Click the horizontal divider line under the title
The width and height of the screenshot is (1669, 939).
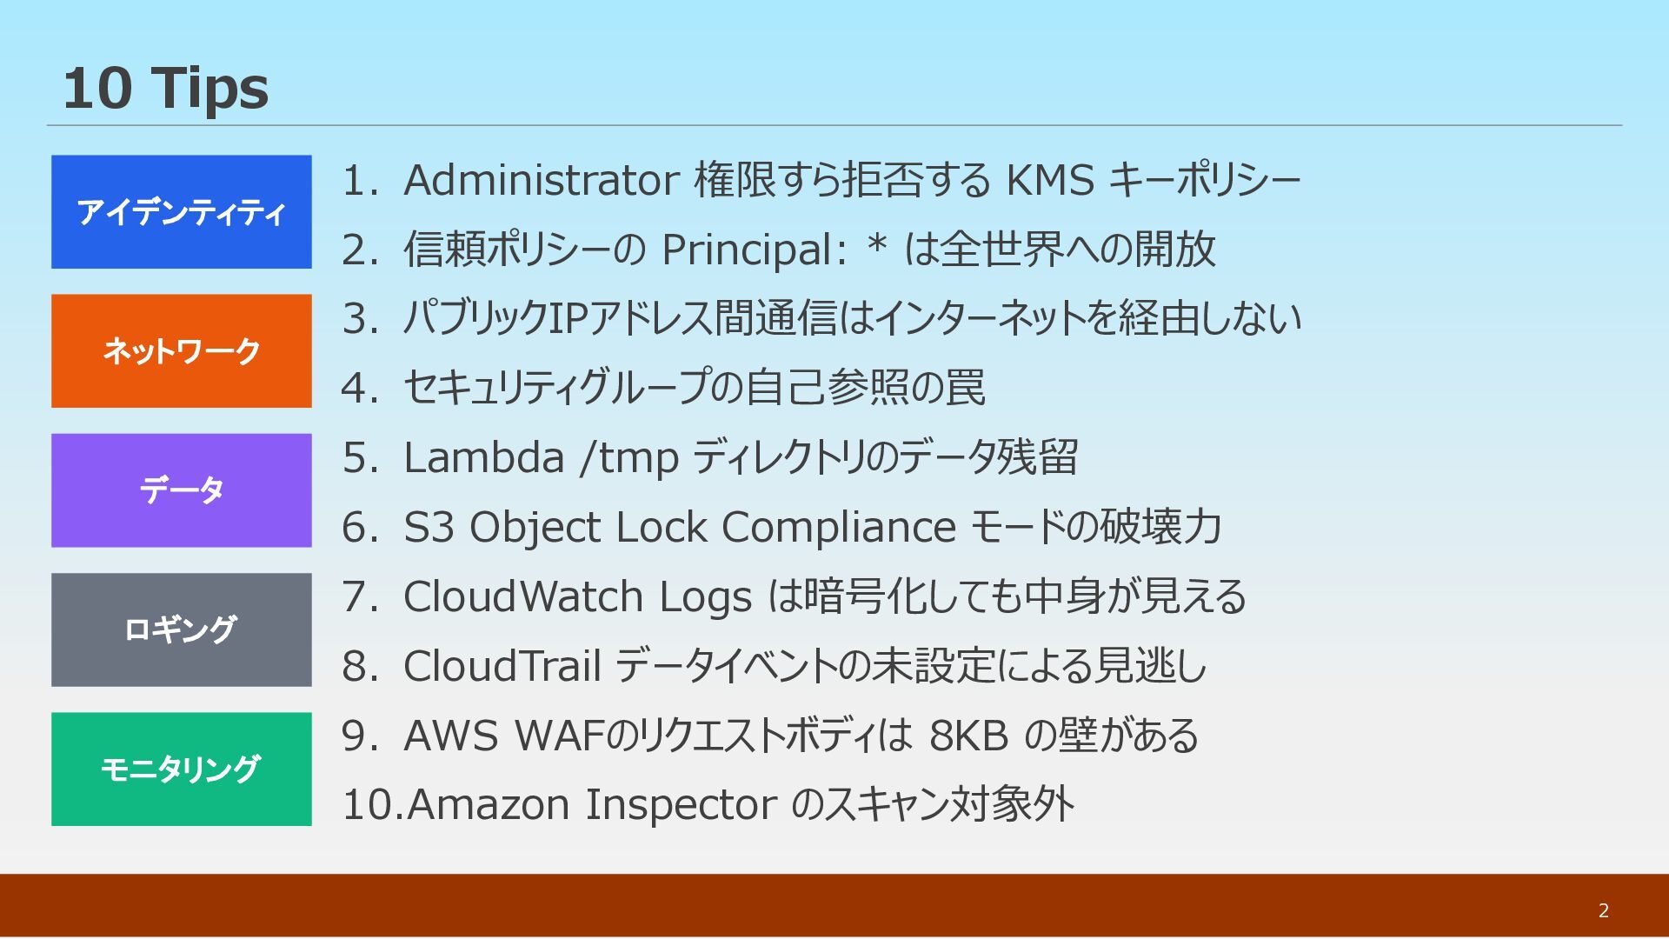coord(834,125)
